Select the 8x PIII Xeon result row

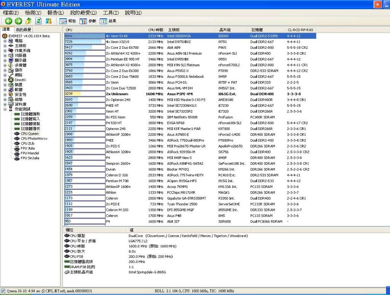tap(190, 117)
